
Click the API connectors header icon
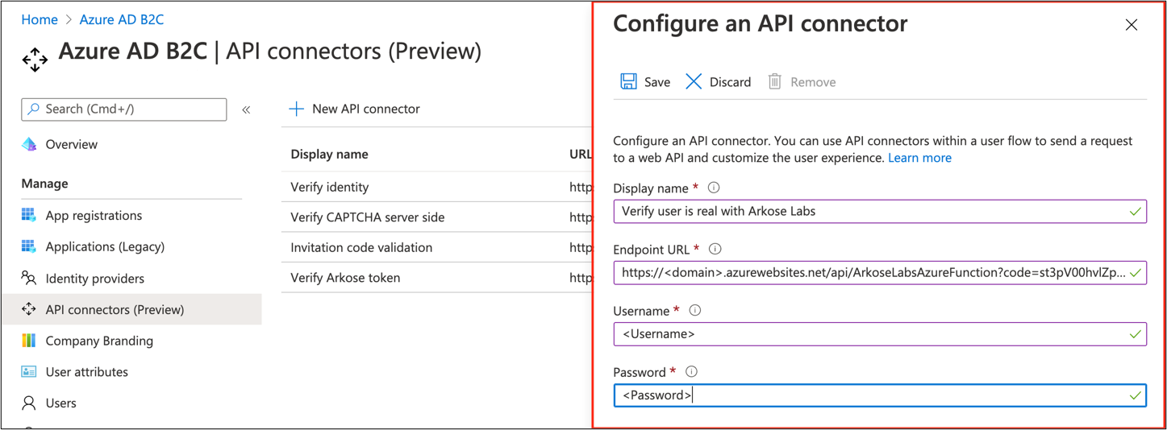tap(35, 59)
